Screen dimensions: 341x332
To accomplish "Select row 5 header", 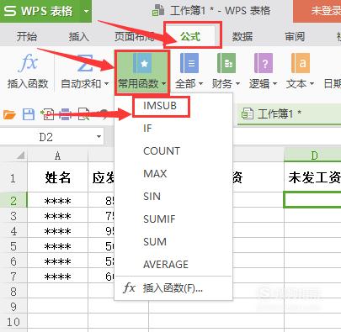I will (x=13, y=246).
